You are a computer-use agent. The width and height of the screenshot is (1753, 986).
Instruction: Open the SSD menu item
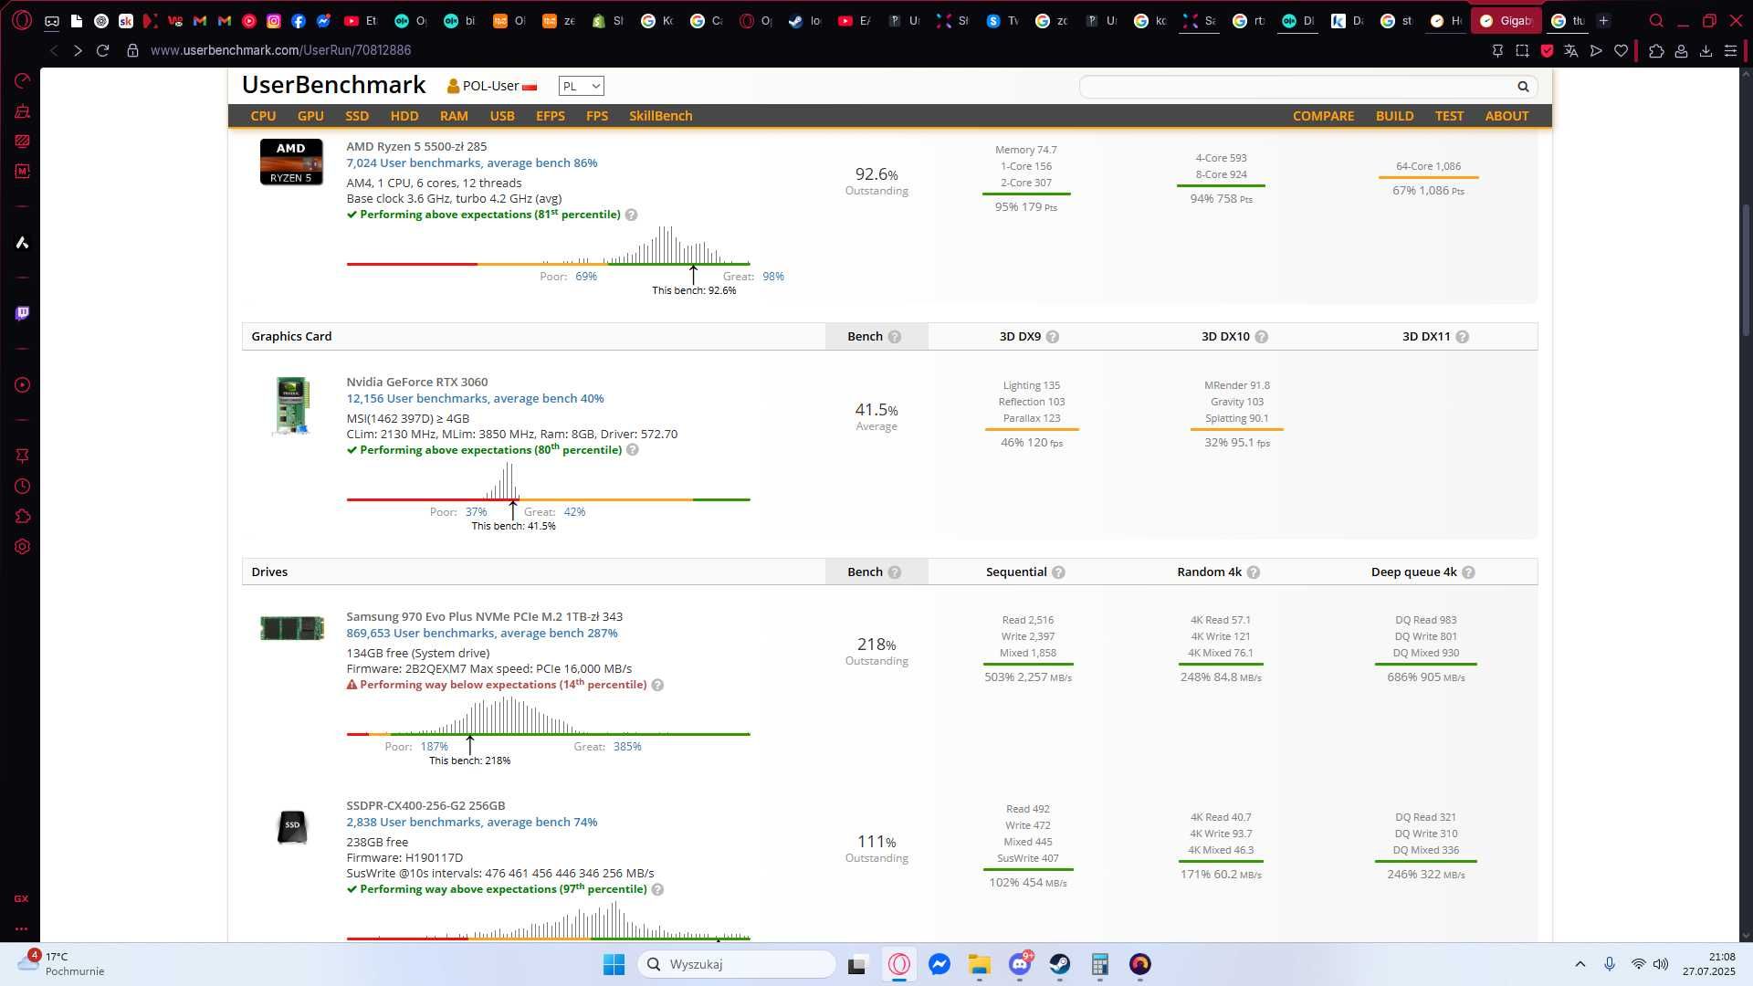click(357, 116)
